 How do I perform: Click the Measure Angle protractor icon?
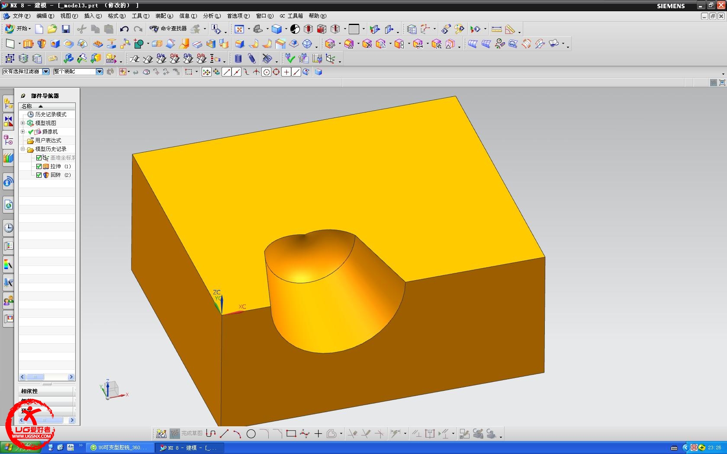tap(510, 29)
